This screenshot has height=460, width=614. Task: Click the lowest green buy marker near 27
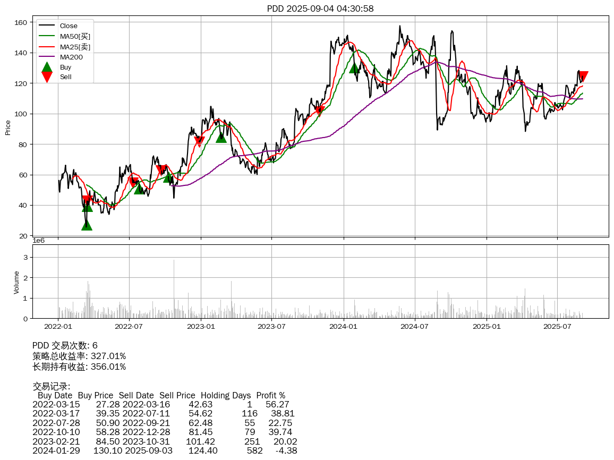pyautogui.click(x=87, y=225)
